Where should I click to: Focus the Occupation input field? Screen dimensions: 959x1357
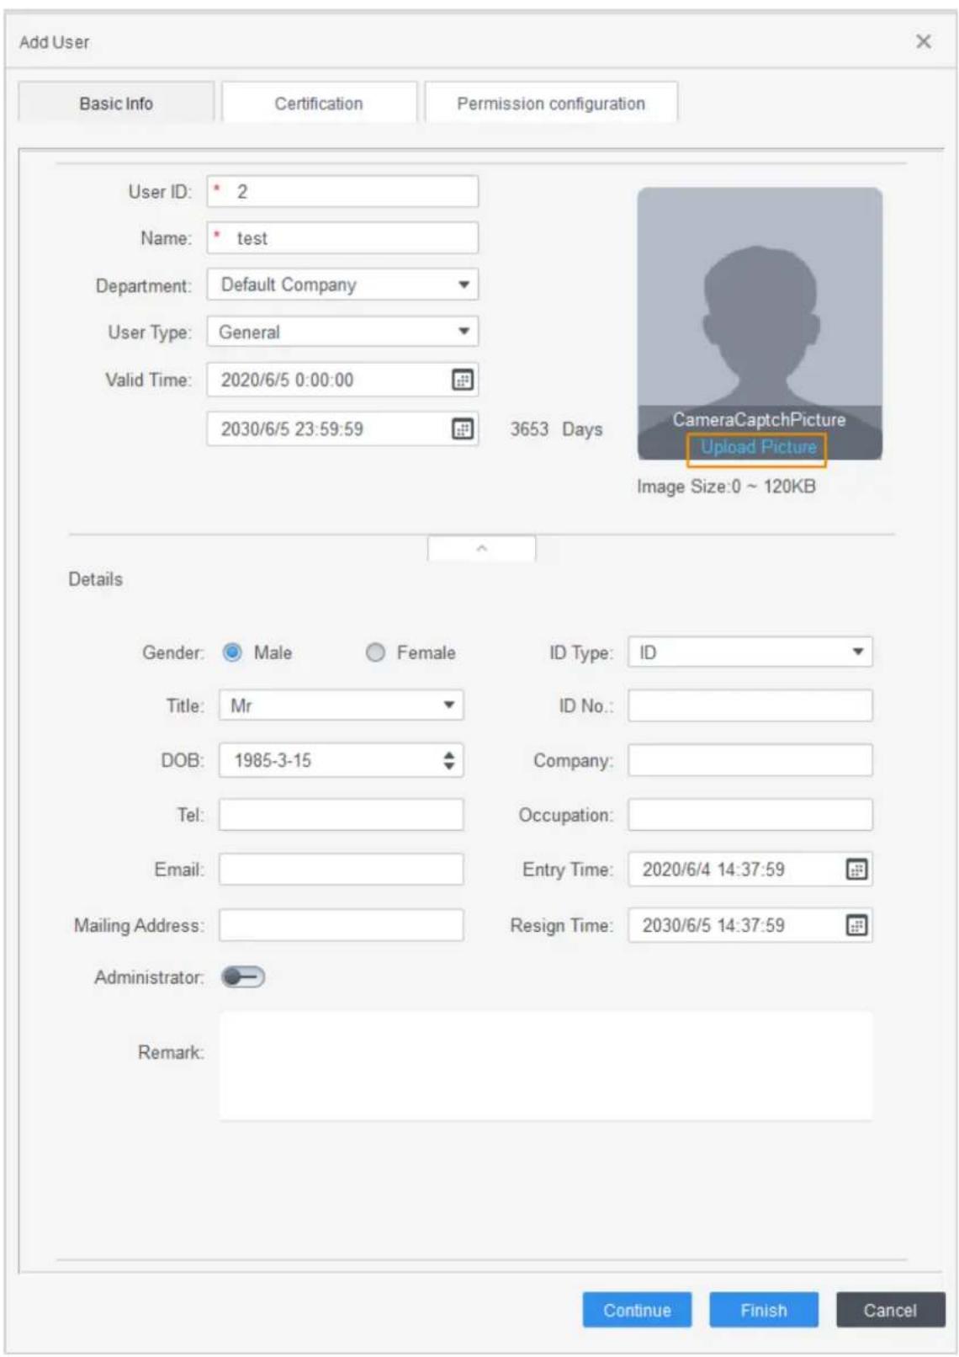click(x=750, y=815)
